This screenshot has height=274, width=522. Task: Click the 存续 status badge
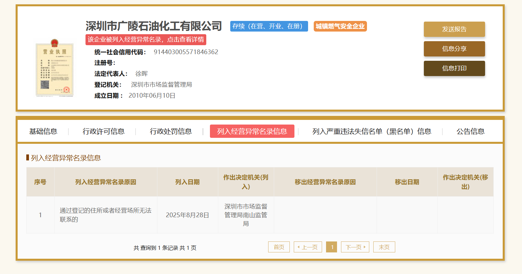[x=269, y=26]
